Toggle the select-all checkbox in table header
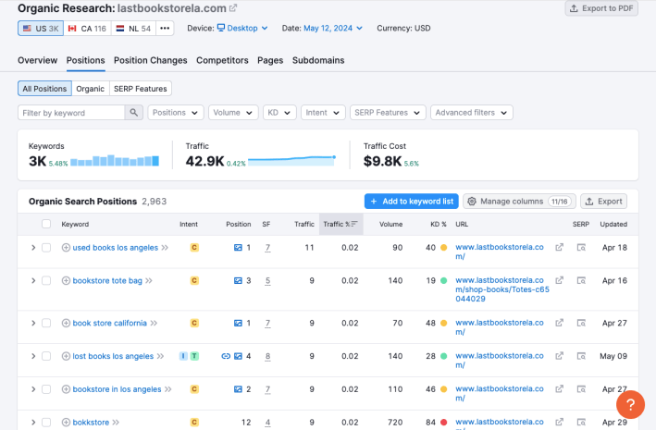 pyautogui.click(x=46, y=224)
